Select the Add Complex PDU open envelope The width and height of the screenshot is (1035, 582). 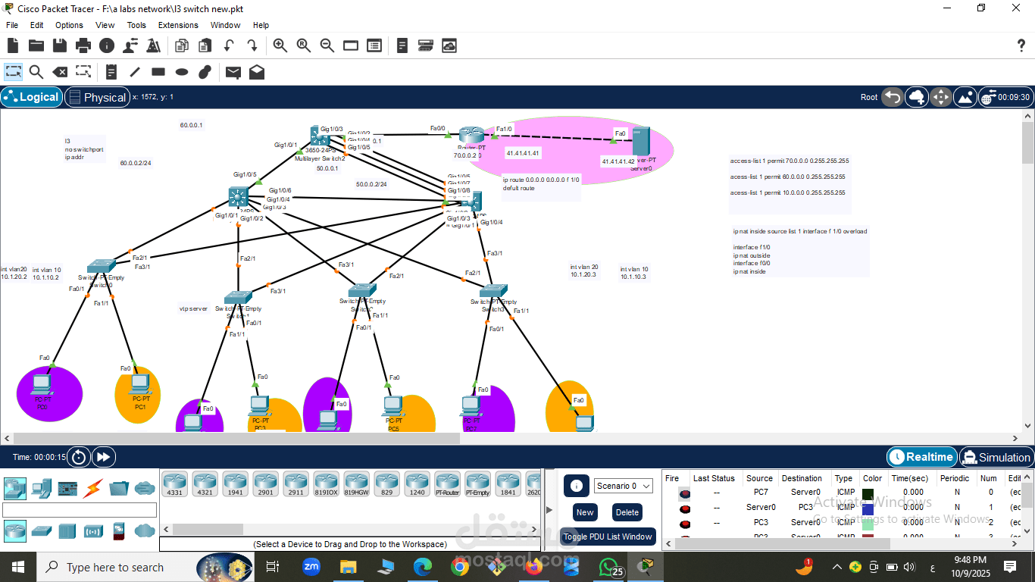[257, 72]
